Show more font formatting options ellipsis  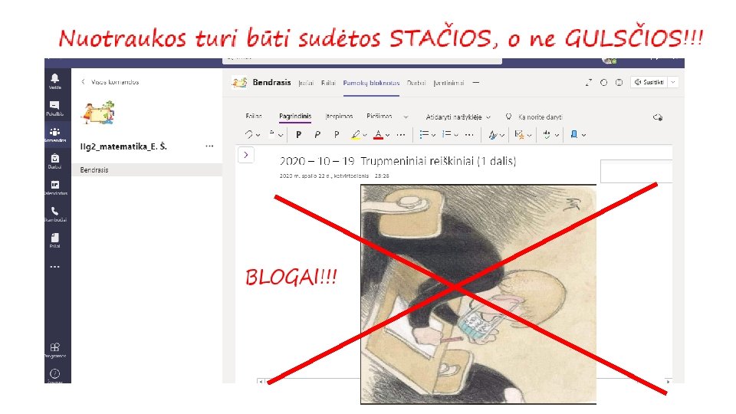click(x=400, y=135)
